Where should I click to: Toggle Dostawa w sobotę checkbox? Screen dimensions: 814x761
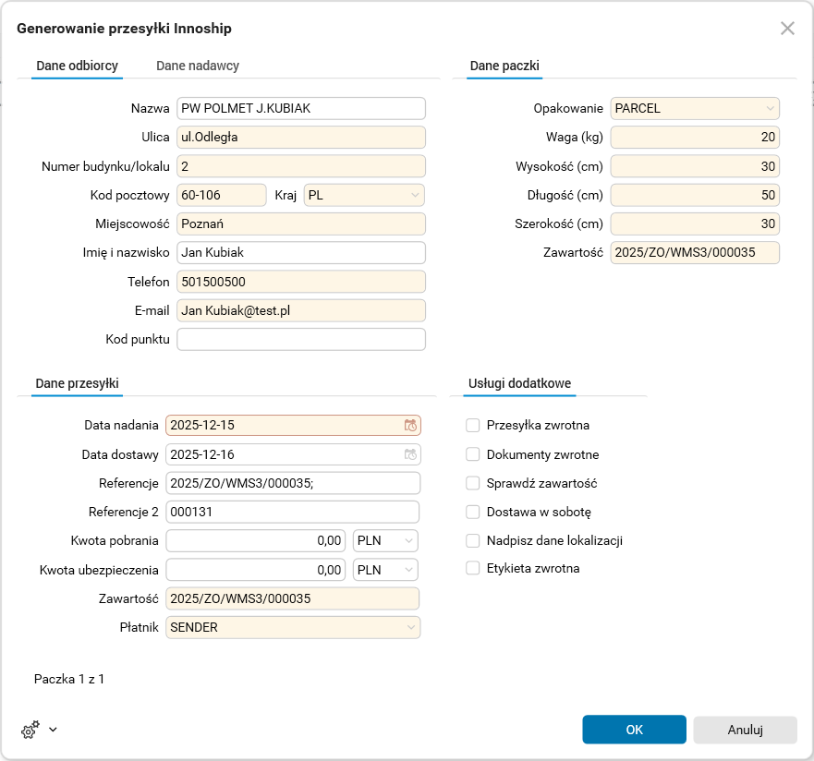[473, 512]
